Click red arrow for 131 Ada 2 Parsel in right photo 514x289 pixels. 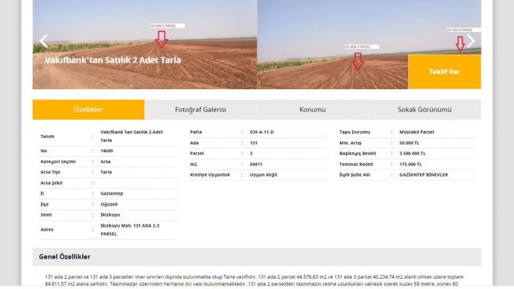point(358,60)
